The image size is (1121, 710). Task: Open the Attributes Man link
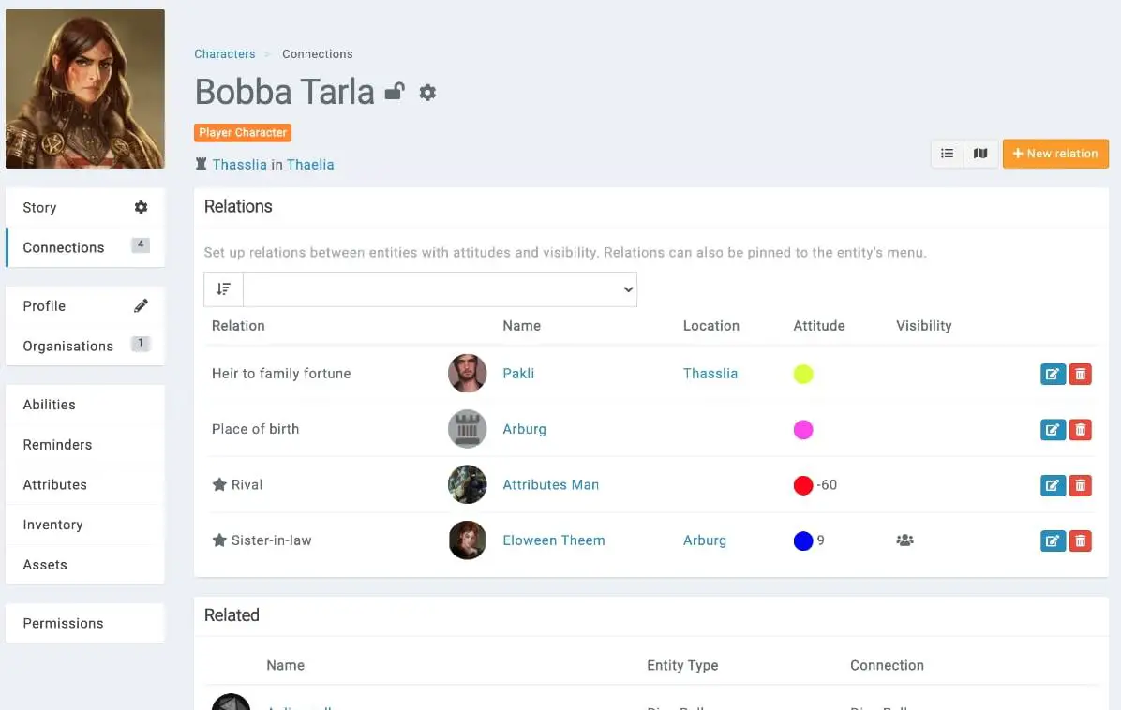tap(550, 484)
